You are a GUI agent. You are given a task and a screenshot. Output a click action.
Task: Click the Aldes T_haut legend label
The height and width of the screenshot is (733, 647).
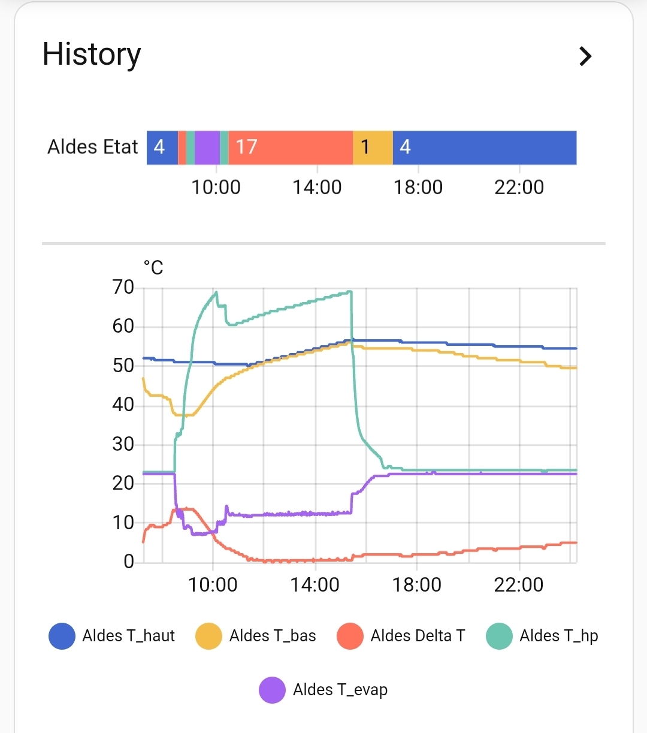[128, 636]
